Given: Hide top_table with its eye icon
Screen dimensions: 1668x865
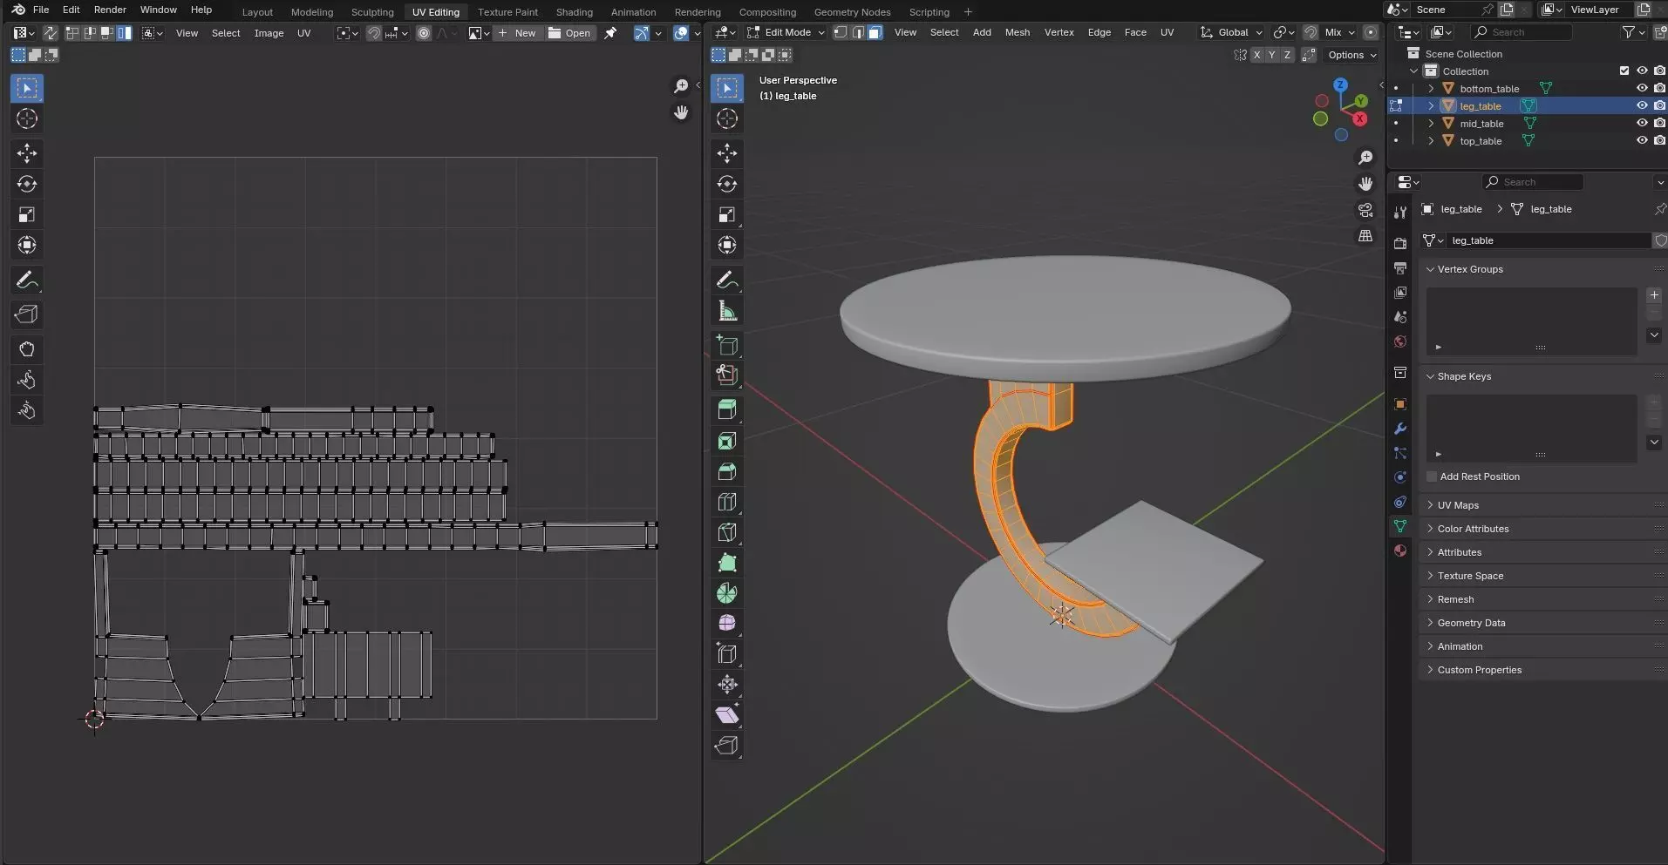Looking at the screenshot, I should click(1642, 140).
